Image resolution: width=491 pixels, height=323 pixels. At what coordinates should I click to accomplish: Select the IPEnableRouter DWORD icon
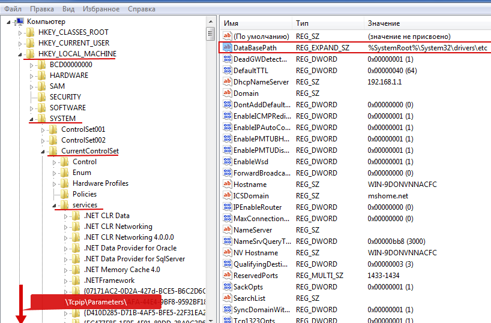click(x=227, y=207)
